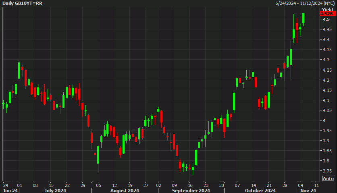Click the 12 date tick in August
The height and width of the screenshot is (193, 337).
tap(114, 185)
